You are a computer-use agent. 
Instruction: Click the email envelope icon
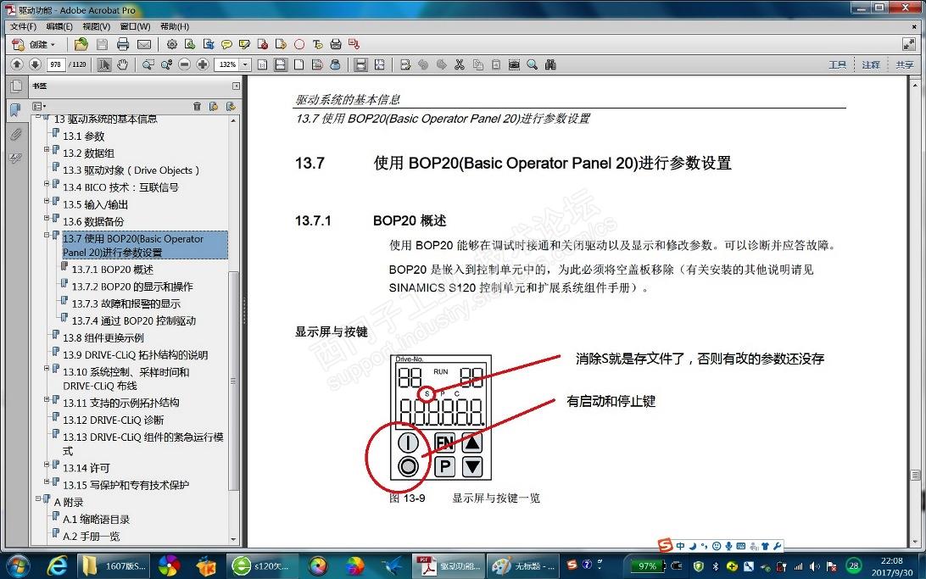tap(144, 44)
